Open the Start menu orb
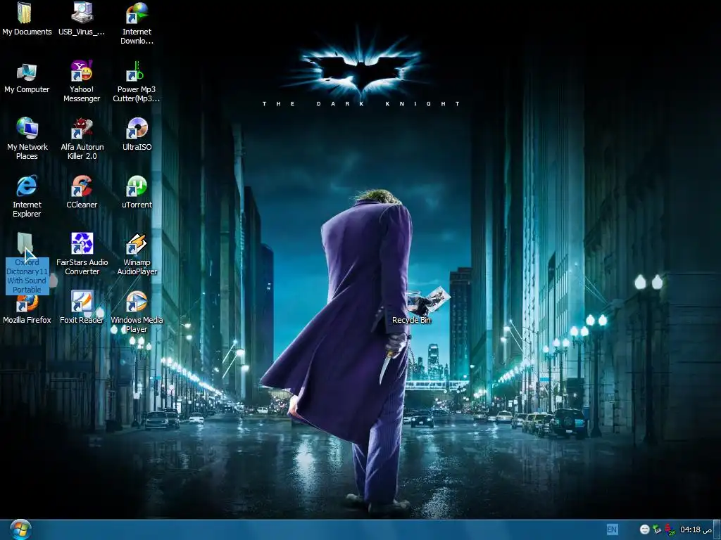This screenshot has width=721, height=540. 20,530
